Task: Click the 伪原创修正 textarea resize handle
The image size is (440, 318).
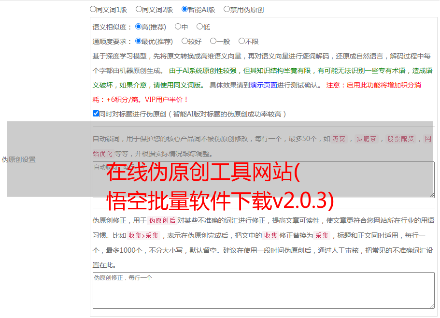Action: 431,305
